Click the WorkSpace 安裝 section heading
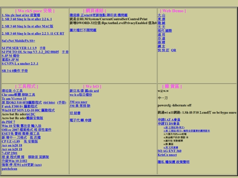Viewport: 238px width, 178px height. click(35, 11)
